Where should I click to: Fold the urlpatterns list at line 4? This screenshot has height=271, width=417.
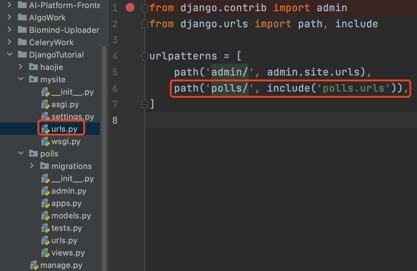145,56
